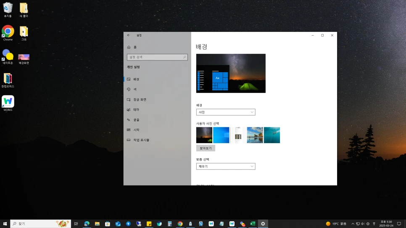Open the 휴지통 recycle bin desktop icon
The height and width of the screenshot is (228, 406).
pos(8,10)
